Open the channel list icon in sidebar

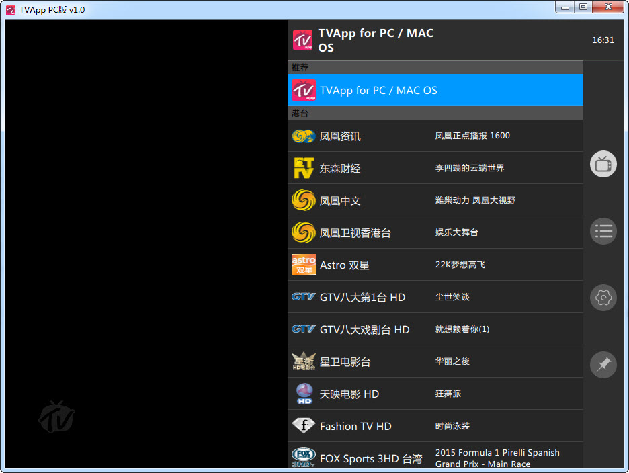603,231
